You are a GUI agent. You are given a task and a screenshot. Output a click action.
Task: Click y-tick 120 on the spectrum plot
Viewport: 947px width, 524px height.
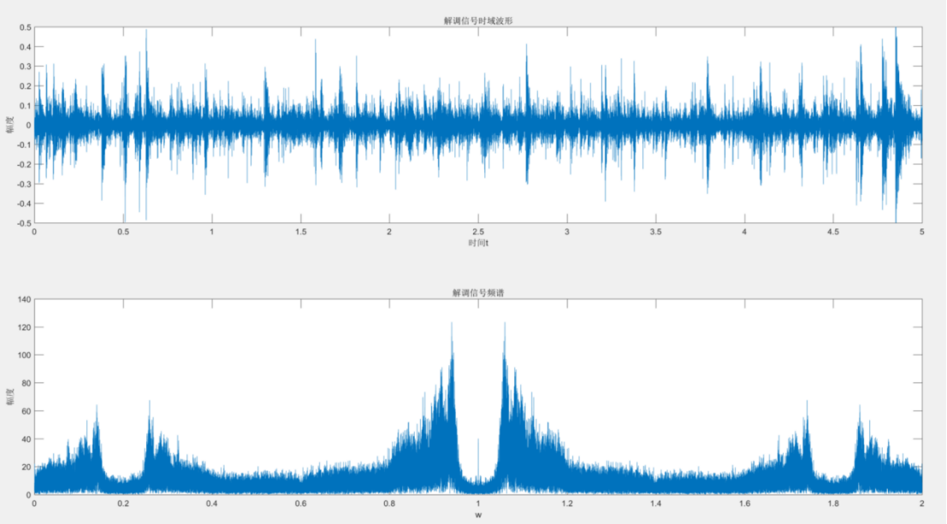click(x=25, y=327)
